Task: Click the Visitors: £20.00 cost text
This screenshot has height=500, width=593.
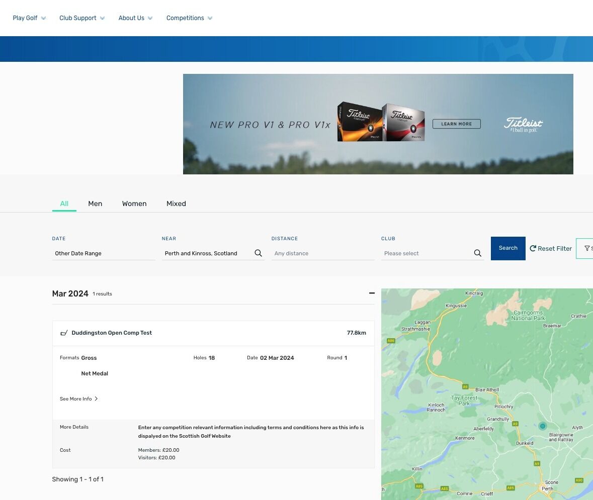Action: click(156, 458)
